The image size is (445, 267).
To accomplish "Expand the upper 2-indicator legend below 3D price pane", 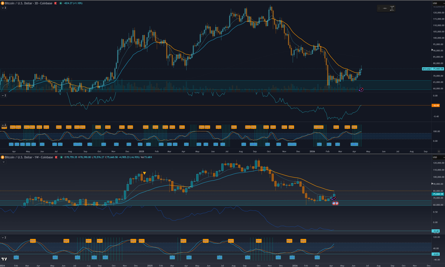I will pos(4,95).
